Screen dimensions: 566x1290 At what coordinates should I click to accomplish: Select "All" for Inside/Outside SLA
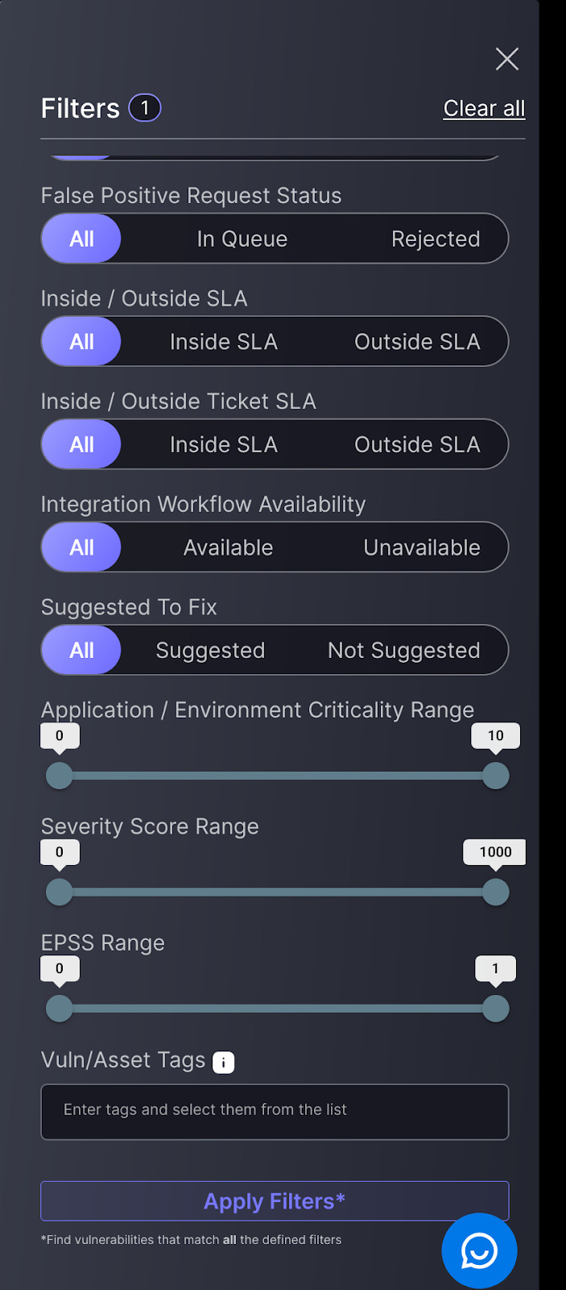pos(81,341)
